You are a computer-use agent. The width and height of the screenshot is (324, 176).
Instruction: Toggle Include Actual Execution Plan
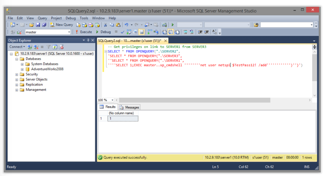tap(149, 32)
